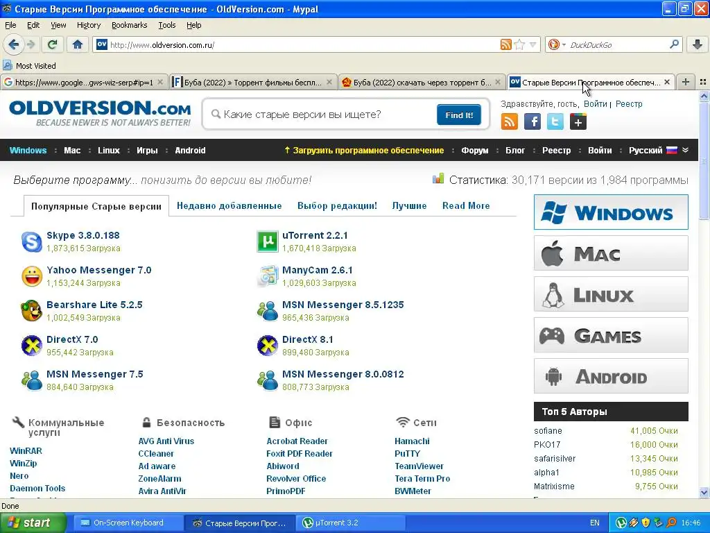The image size is (710, 533).
Task: Close the Старые Версии active tab
Action: click(667, 82)
